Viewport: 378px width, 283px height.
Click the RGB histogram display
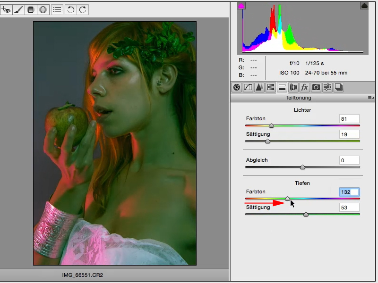coord(303,28)
